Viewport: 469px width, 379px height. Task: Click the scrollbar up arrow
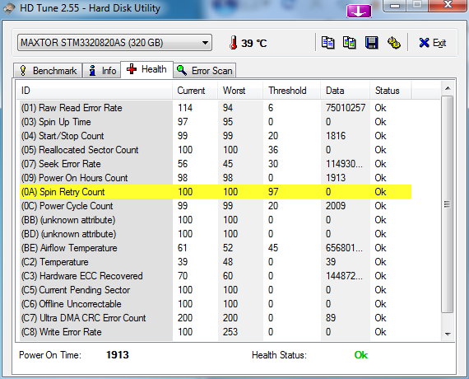pos(448,88)
